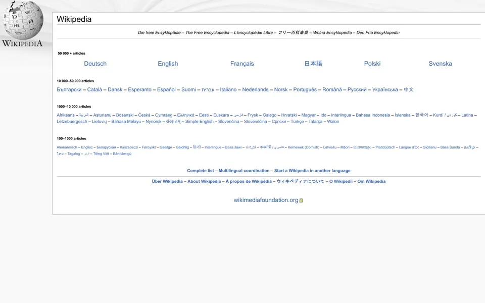Open the Hrvatski edition
The height and width of the screenshot is (303, 485).
[x=289, y=115]
